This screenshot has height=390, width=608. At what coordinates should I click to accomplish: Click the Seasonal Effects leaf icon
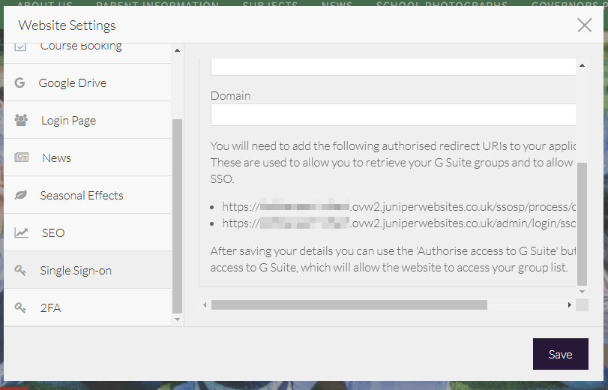tap(21, 195)
